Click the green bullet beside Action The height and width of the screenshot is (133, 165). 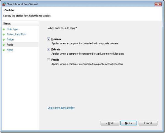[4, 40]
